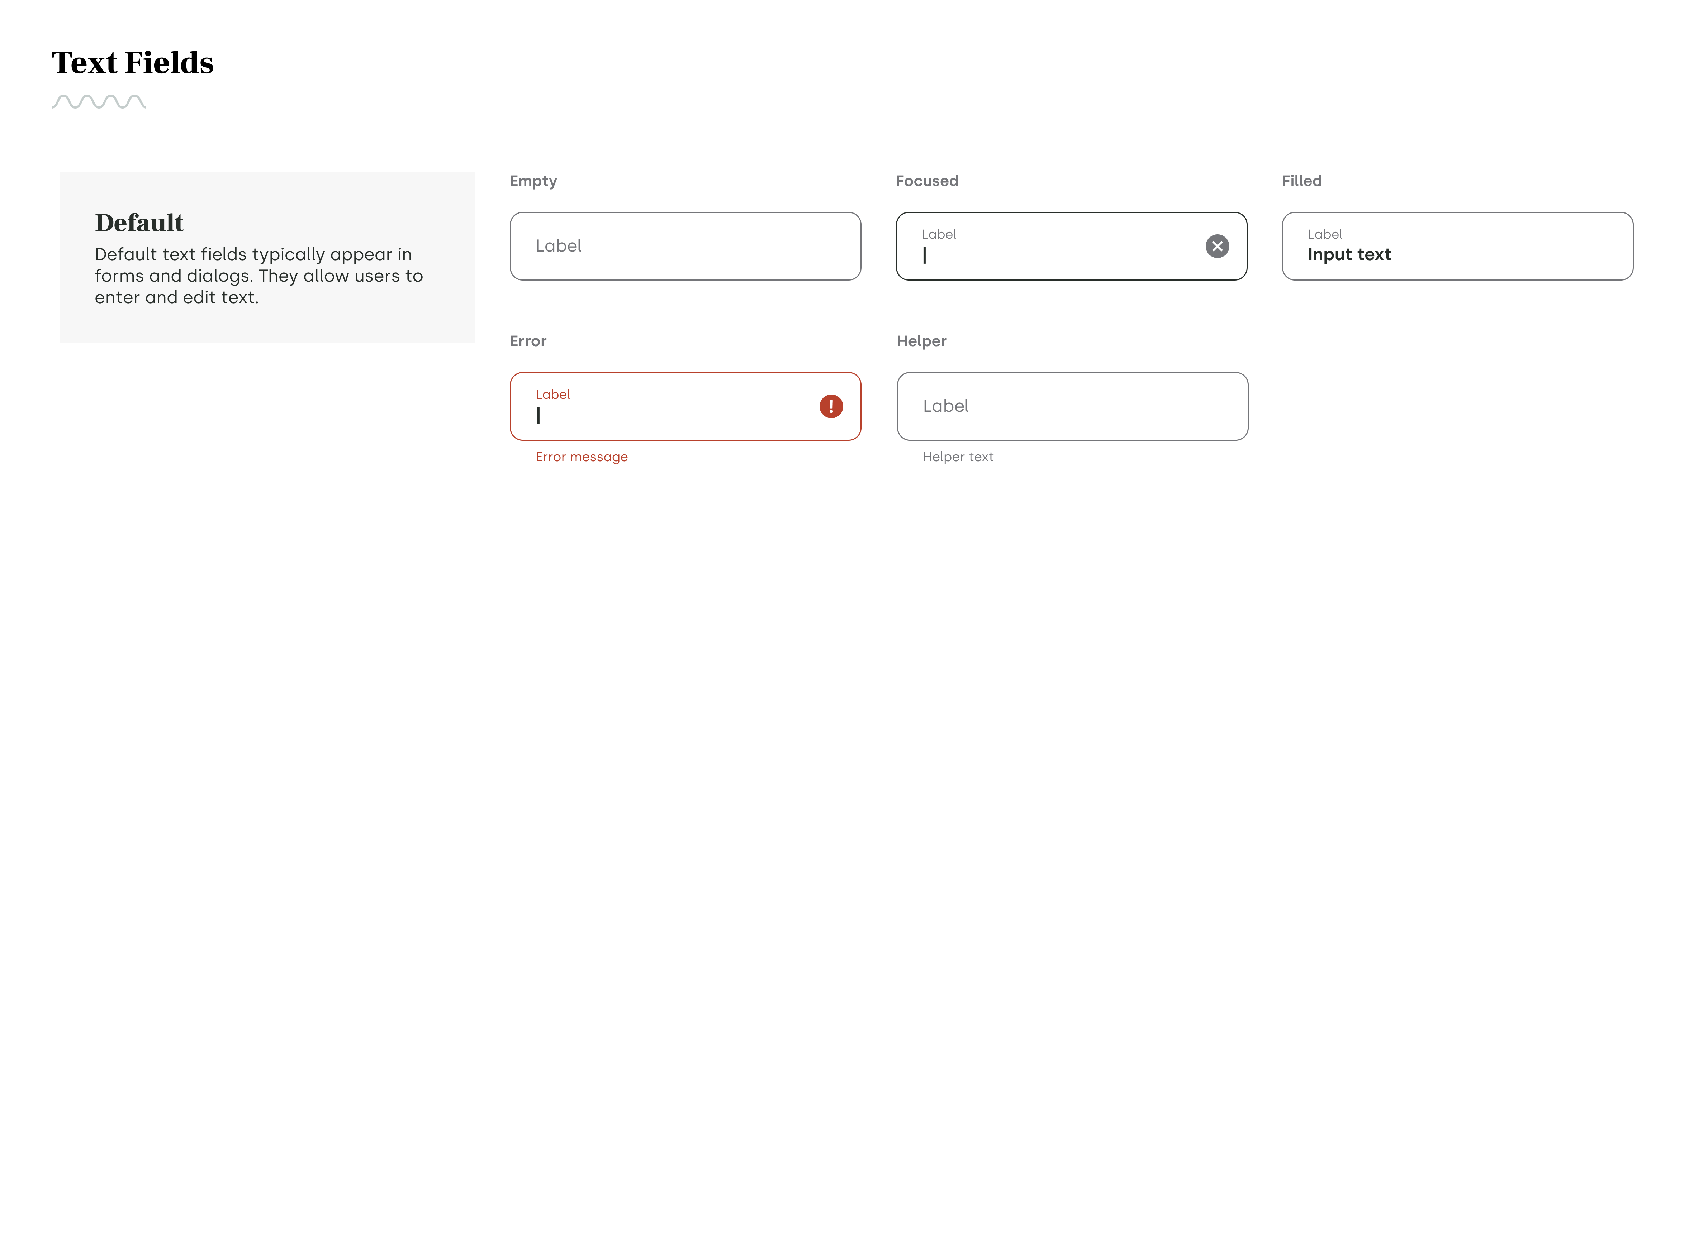The height and width of the screenshot is (1233, 1694).
Task: Click into the Empty state text field
Action: 685,246
